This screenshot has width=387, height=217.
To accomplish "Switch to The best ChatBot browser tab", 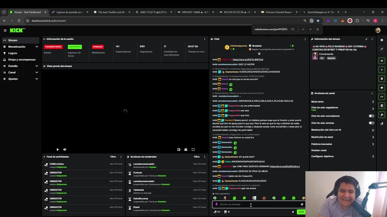I will (112, 12).
